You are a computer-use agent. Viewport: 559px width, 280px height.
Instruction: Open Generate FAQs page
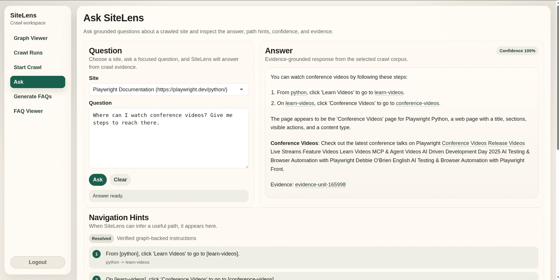click(37, 97)
